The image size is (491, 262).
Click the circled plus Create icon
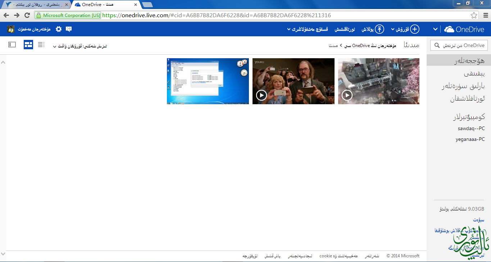(x=415, y=29)
